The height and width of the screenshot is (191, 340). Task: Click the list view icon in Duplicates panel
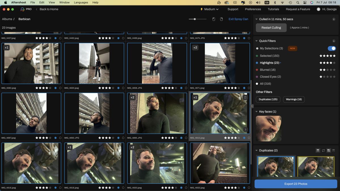pyautogui.click(x=333, y=150)
